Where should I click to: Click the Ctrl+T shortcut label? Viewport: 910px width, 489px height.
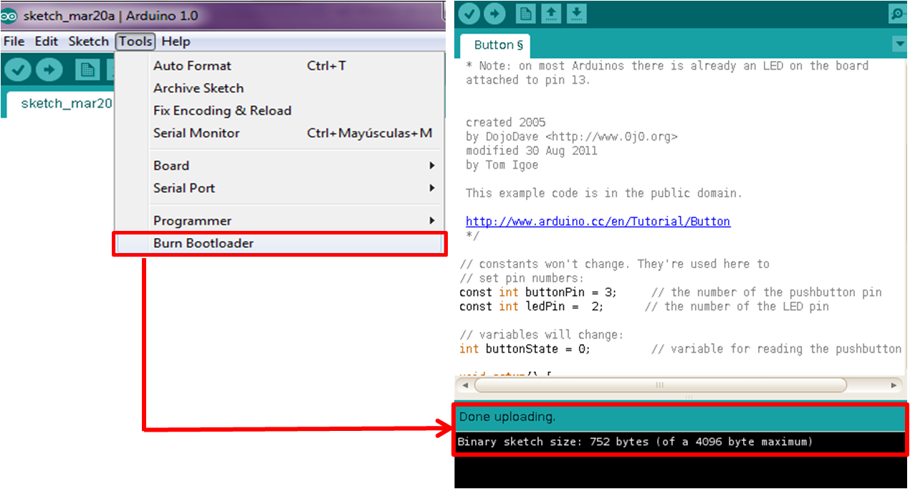click(327, 66)
